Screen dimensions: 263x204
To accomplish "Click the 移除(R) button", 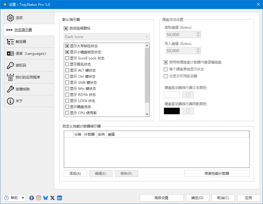I will click(126, 174).
